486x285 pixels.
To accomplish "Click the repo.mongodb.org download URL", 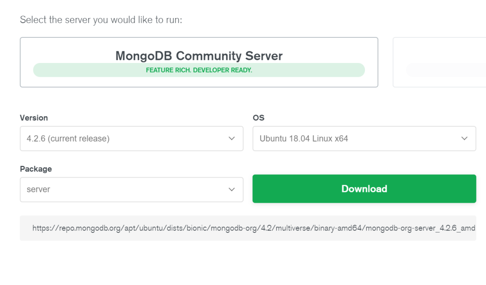I will pos(253,228).
